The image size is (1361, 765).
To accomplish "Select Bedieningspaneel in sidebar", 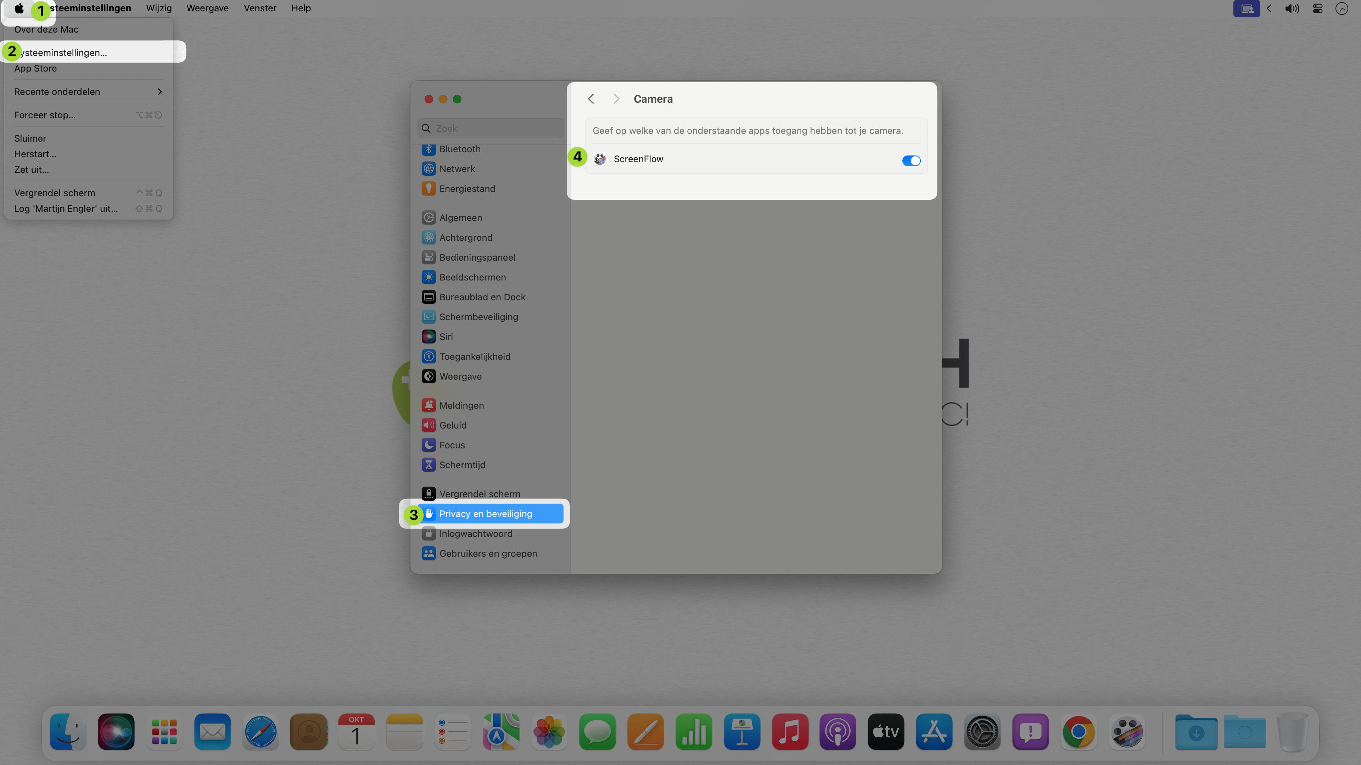I will click(490, 257).
